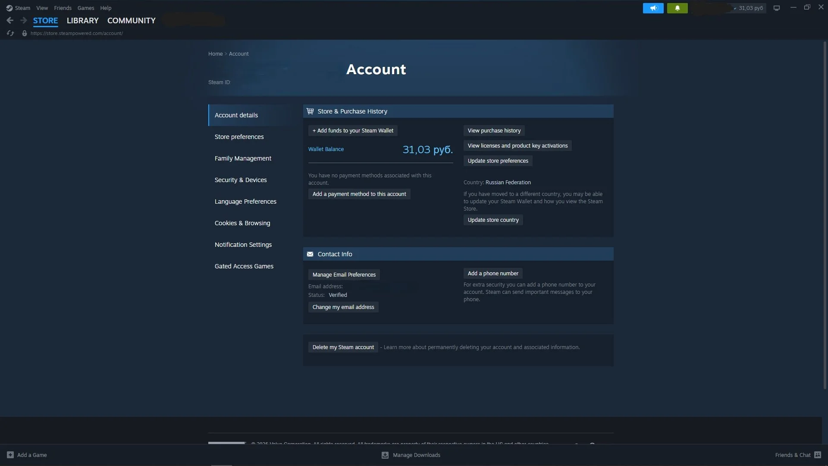Click the Contact Info heading
828x466 pixels.
[x=335, y=254]
